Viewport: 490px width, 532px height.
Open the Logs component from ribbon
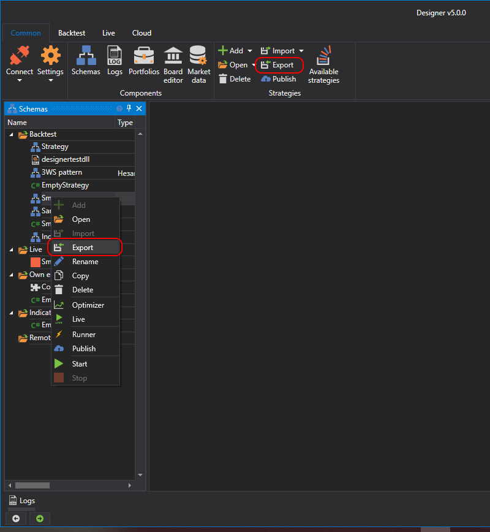pyautogui.click(x=115, y=61)
